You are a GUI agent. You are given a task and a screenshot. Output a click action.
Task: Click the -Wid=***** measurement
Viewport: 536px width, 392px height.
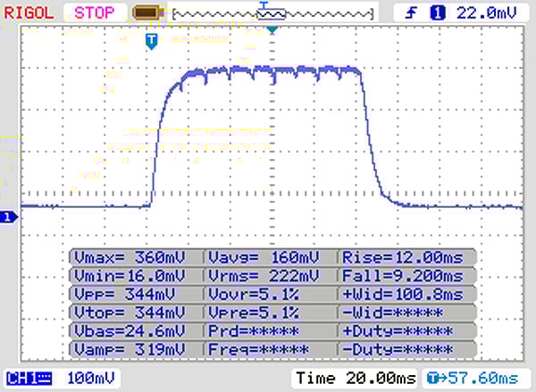tap(393, 313)
